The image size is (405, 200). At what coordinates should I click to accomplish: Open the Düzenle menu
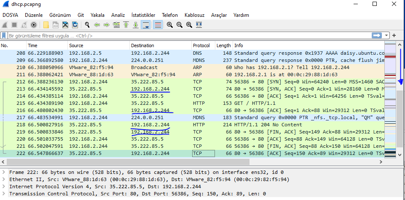[x=34, y=15]
